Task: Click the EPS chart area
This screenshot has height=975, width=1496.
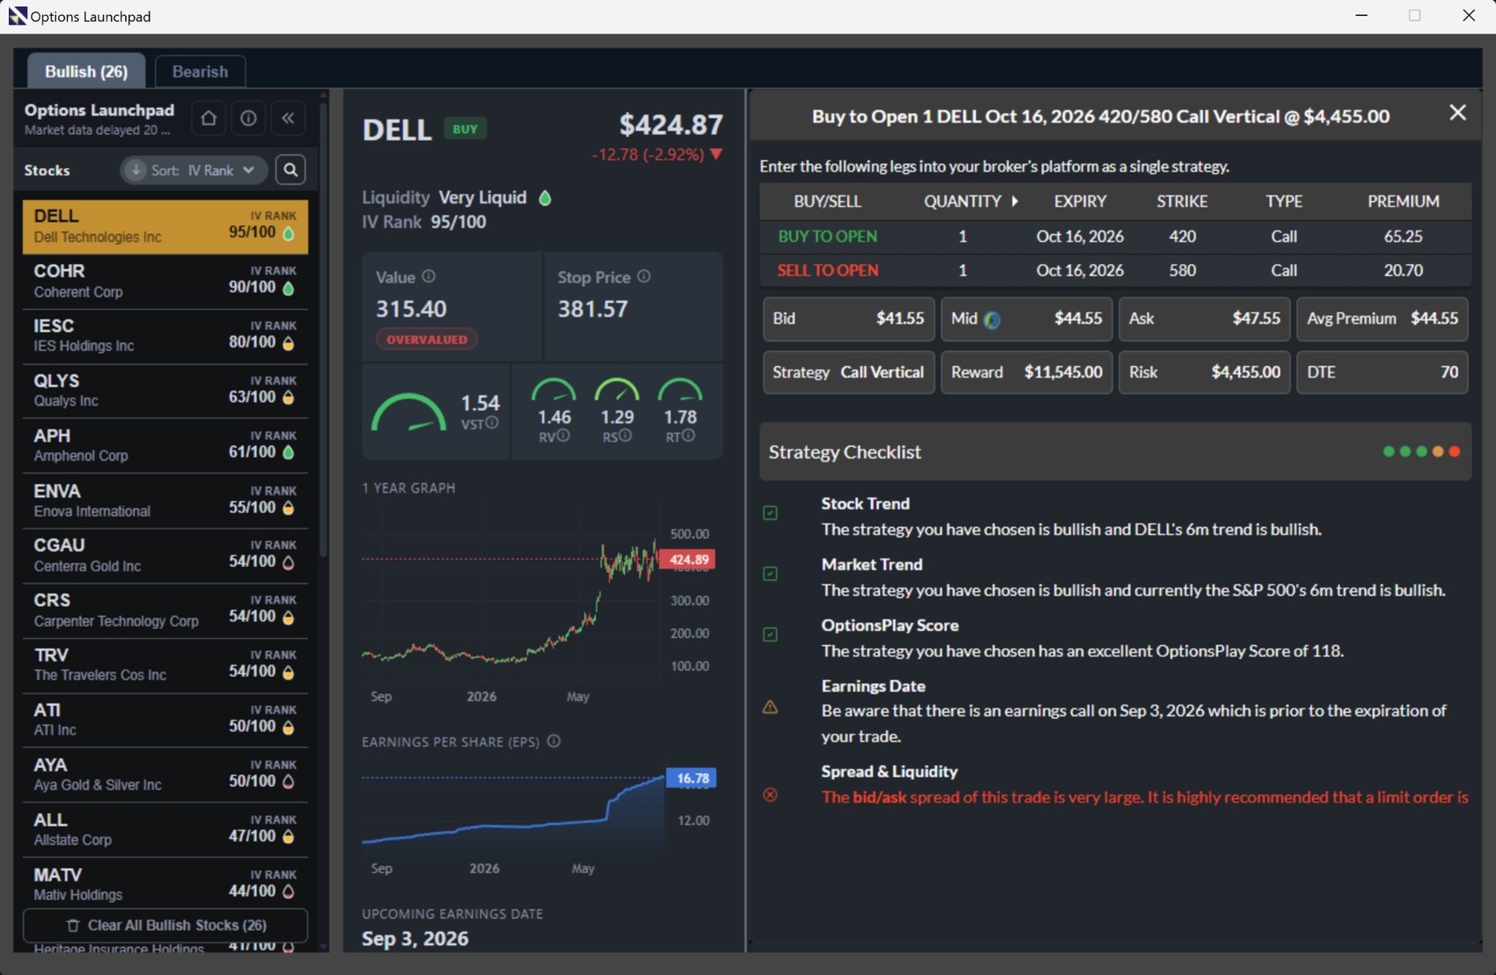Action: pyautogui.click(x=512, y=809)
